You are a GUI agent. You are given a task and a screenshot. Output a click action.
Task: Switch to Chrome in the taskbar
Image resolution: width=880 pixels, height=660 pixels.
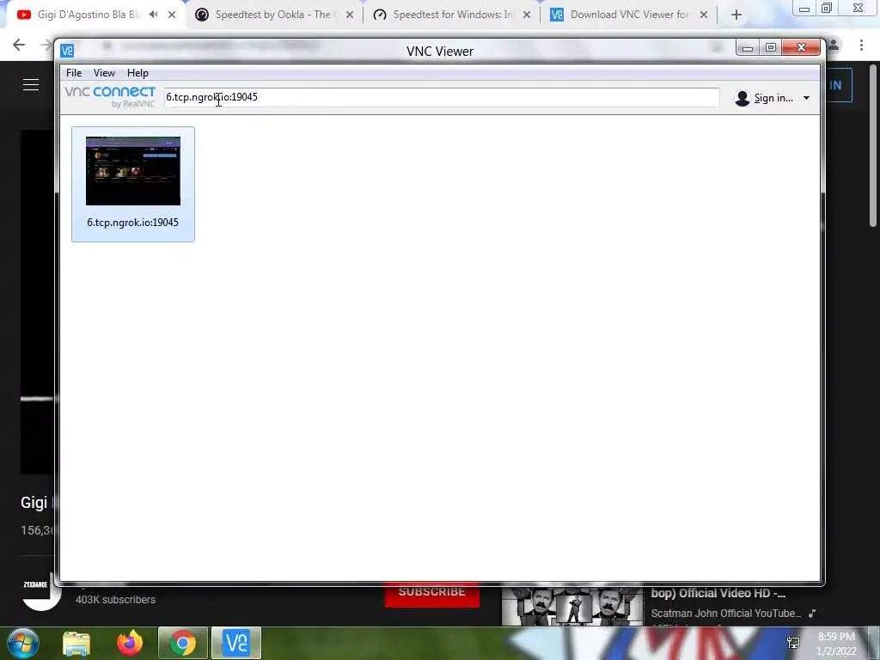pyautogui.click(x=182, y=643)
